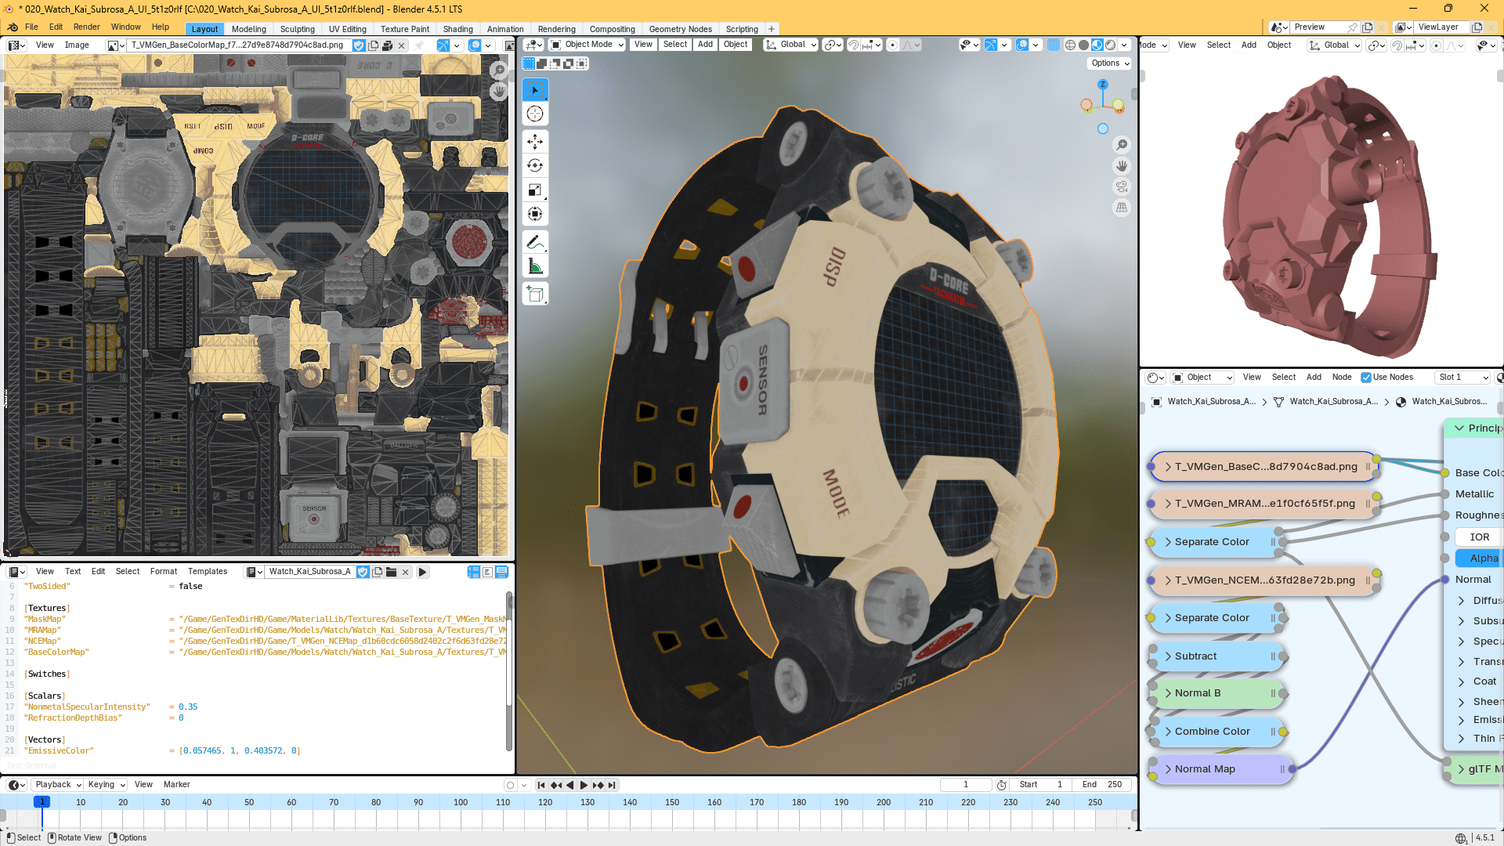The height and width of the screenshot is (846, 1504).
Task: Open the viewport Options dropdown
Action: tap(1110, 63)
